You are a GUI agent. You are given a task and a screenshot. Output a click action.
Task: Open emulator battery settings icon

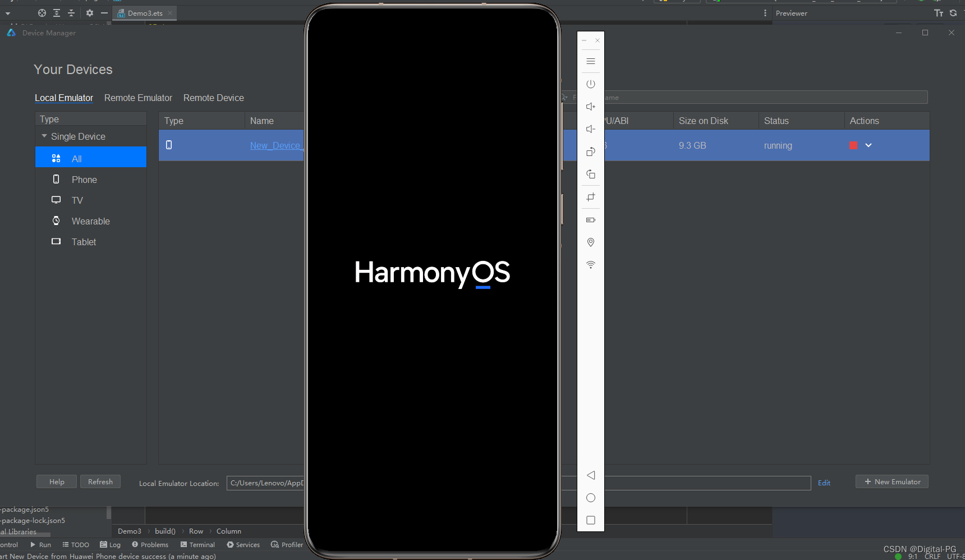[591, 220]
